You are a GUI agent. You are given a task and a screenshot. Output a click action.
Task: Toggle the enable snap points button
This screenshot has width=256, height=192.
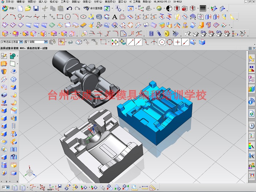click(115, 42)
